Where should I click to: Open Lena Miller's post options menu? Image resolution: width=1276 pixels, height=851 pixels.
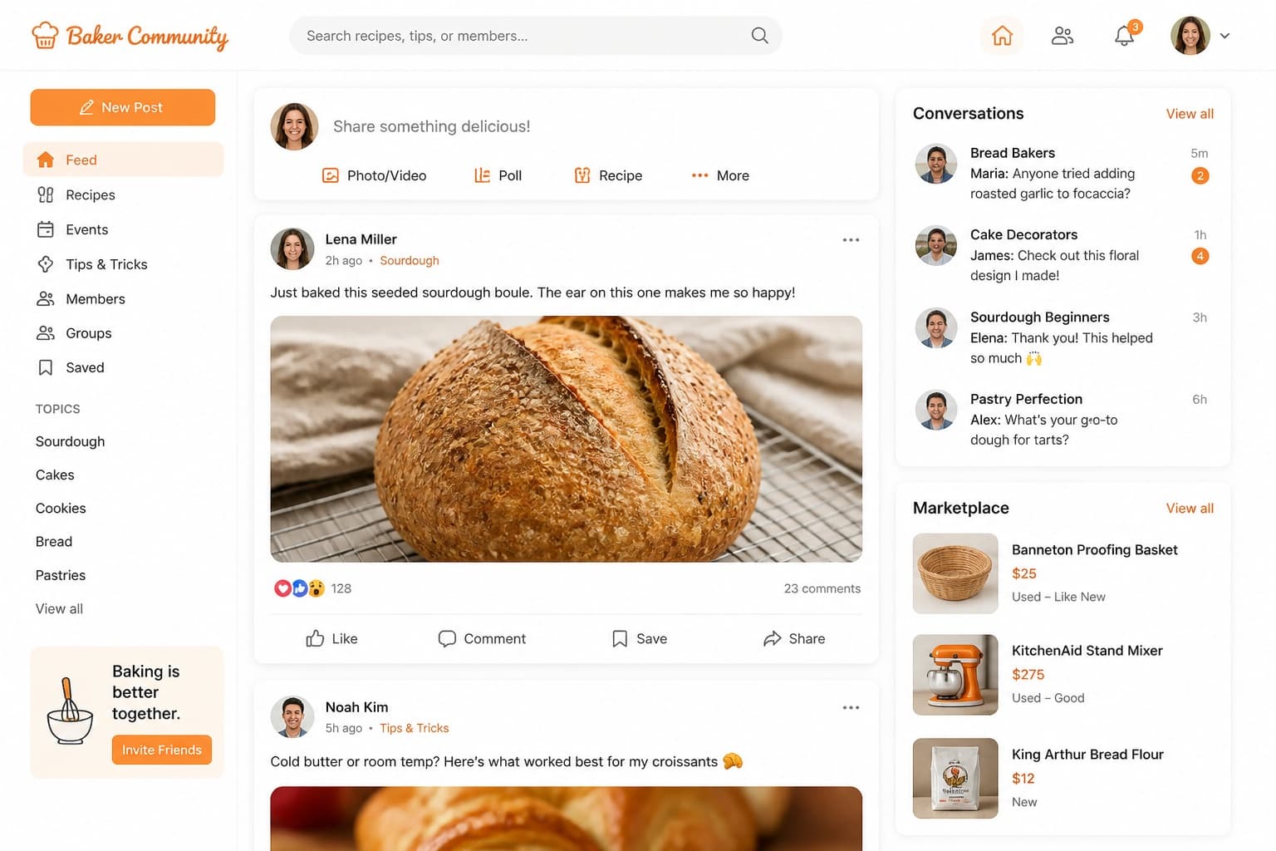[x=851, y=240]
